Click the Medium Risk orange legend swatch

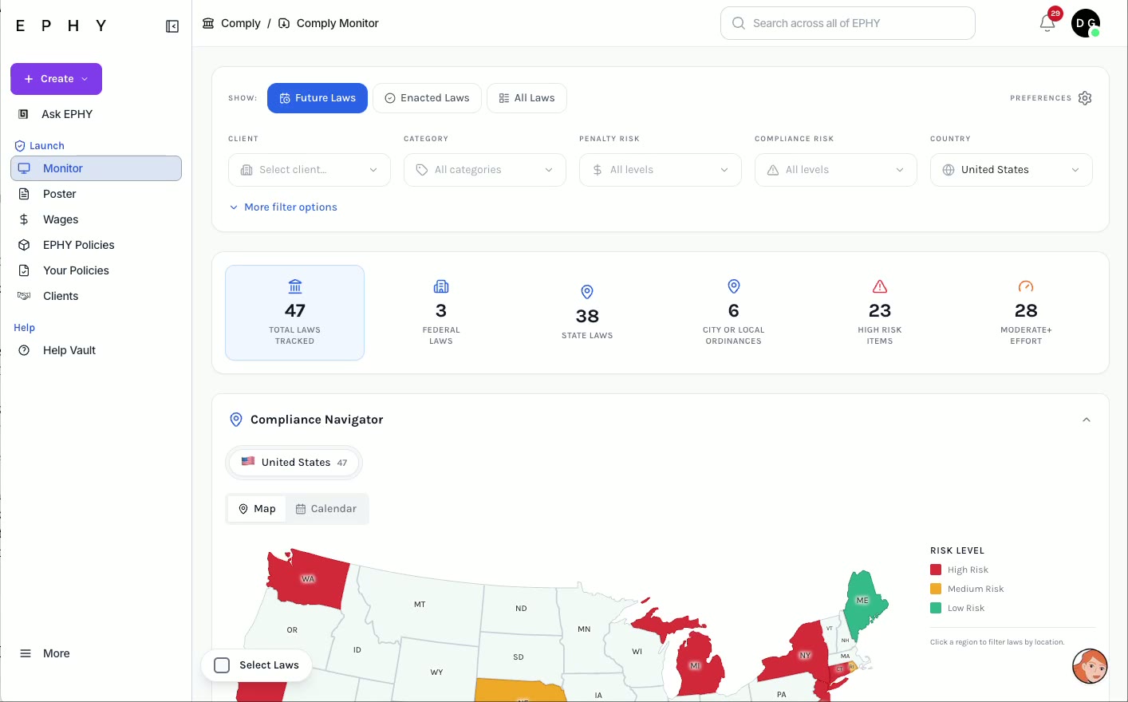936,589
